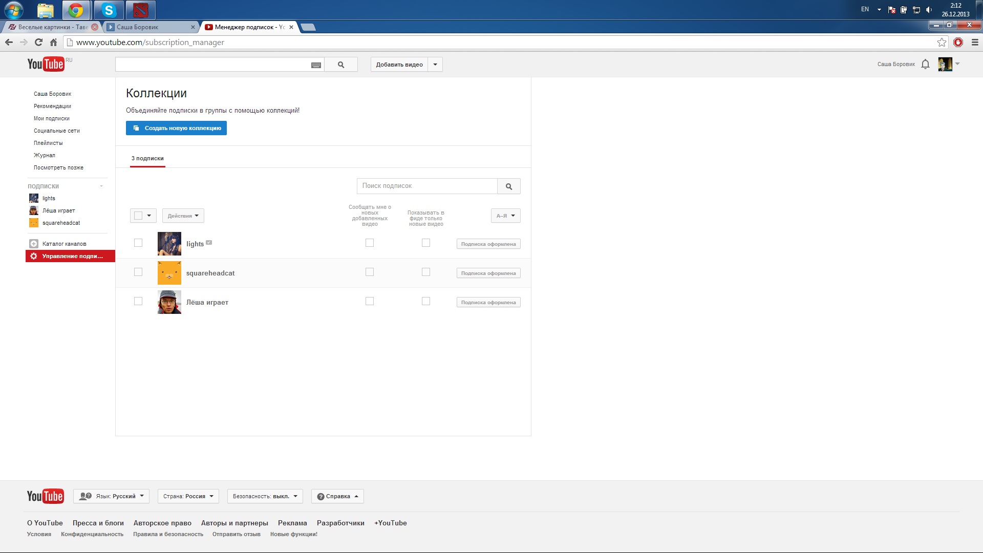This screenshot has height=553, width=983.
Task: Tick the selection checkbox for lights channel
Action: 138,243
